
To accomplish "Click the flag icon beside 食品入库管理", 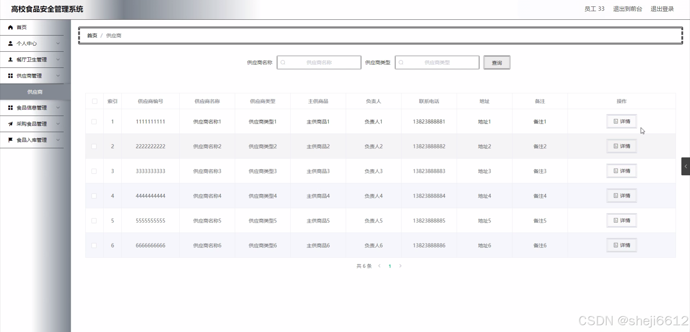I will click(x=10, y=140).
